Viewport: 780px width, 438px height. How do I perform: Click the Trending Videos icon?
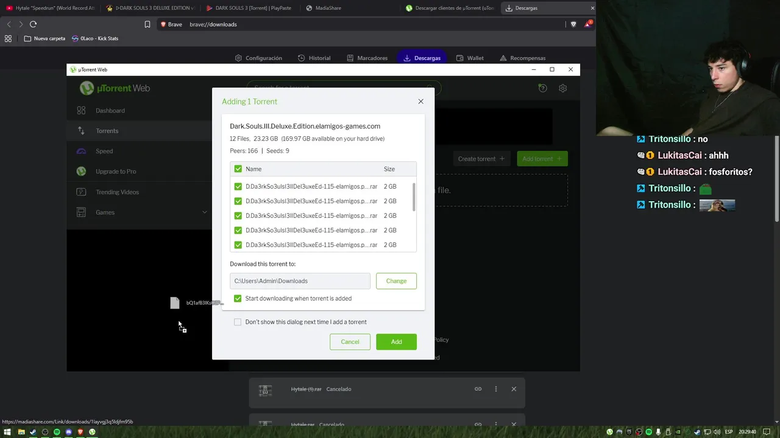[81, 192]
